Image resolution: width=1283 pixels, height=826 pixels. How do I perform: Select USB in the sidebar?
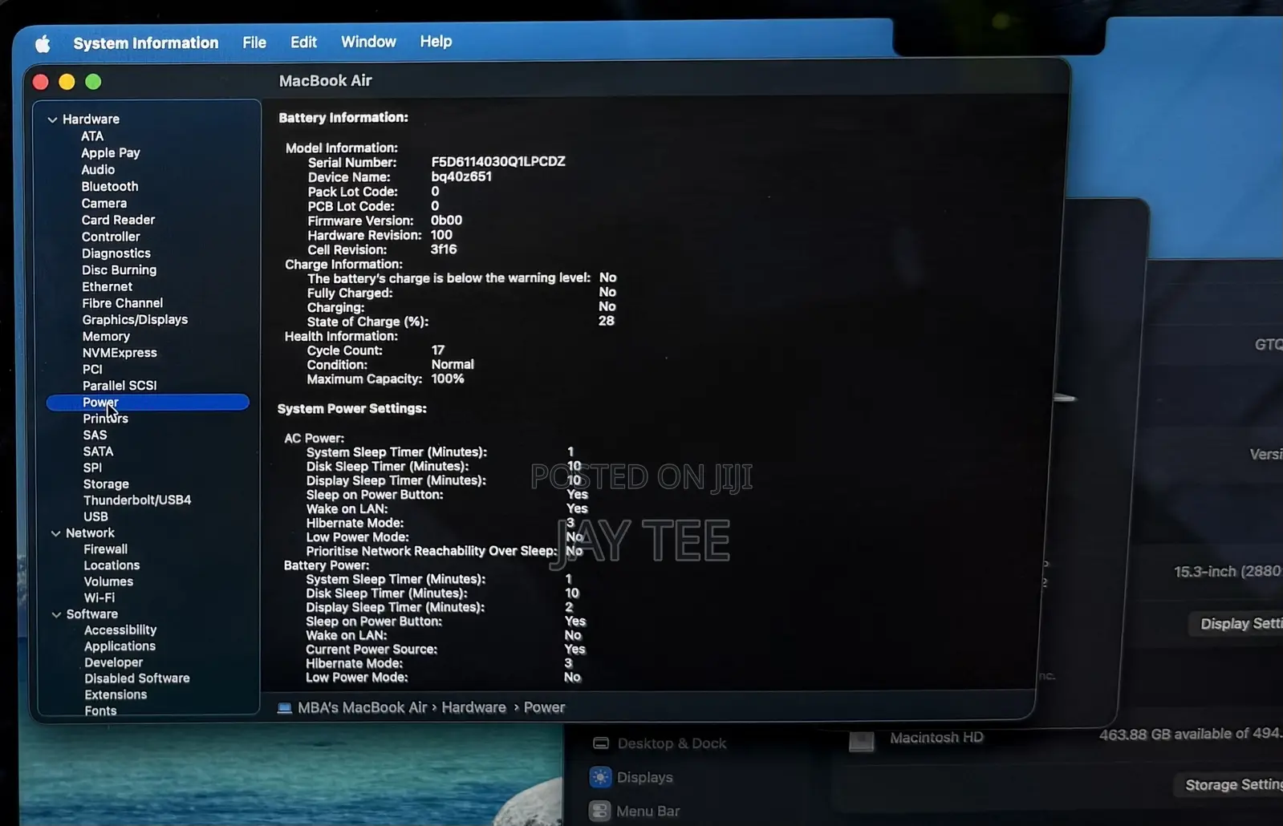pos(95,517)
